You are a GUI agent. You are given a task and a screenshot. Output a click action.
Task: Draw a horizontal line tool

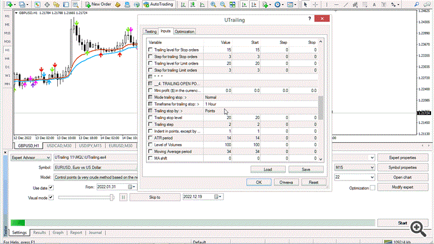336,5
